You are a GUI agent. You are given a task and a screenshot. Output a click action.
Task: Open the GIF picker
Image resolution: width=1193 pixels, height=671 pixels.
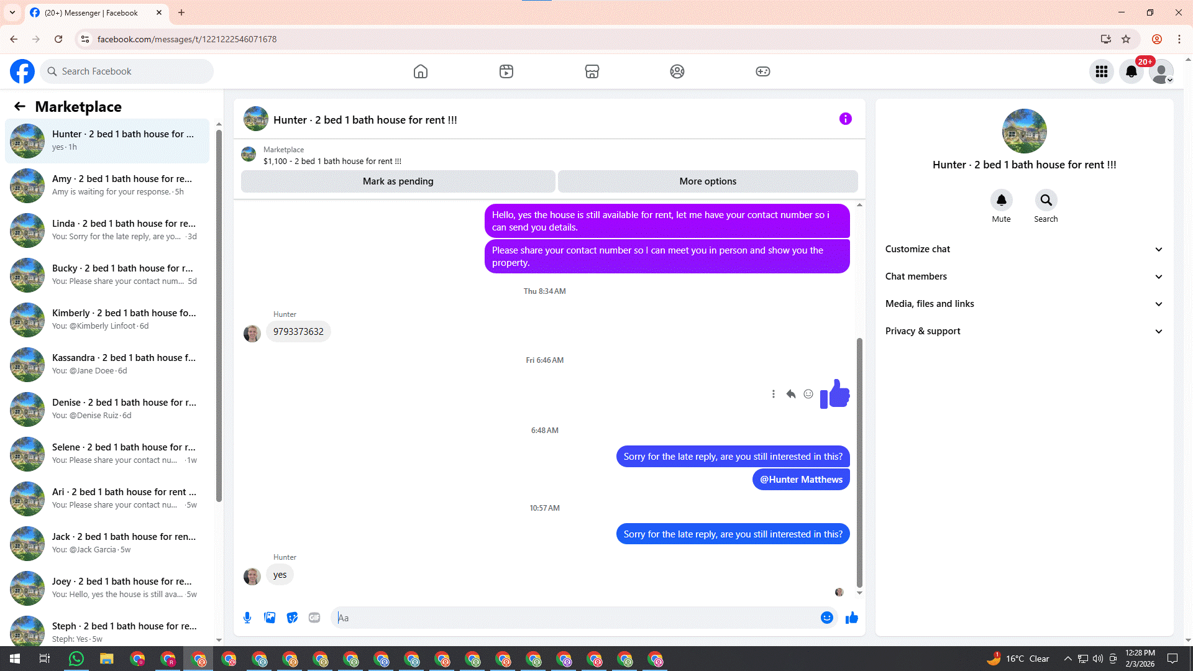(x=314, y=618)
